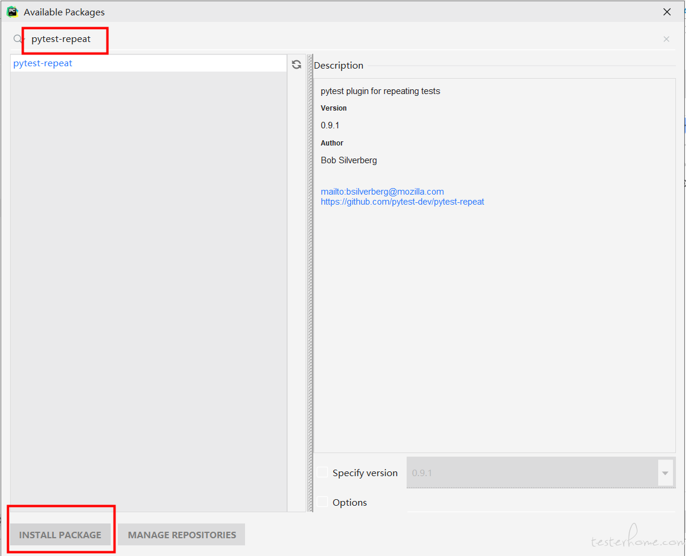The width and height of the screenshot is (686, 556).
Task: Select pytest-repeat in the package list
Action: click(149, 63)
